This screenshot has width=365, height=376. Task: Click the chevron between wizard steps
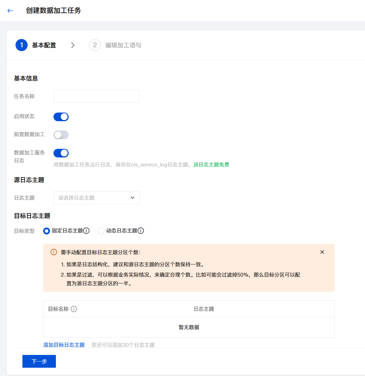(x=73, y=45)
